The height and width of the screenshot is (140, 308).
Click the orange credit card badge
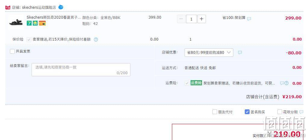[x=42, y=23]
